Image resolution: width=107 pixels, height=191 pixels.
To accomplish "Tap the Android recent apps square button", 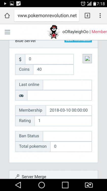I will click(65, 185).
